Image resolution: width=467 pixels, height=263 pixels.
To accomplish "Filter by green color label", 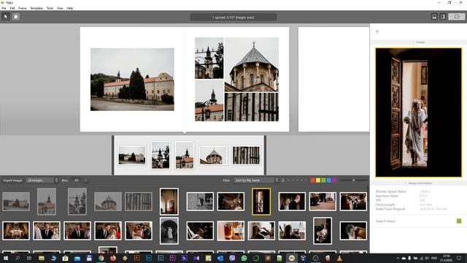I will [323, 180].
